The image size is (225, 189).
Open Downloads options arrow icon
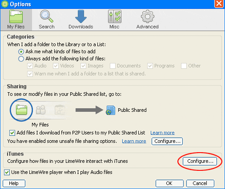click(x=81, y=16)
